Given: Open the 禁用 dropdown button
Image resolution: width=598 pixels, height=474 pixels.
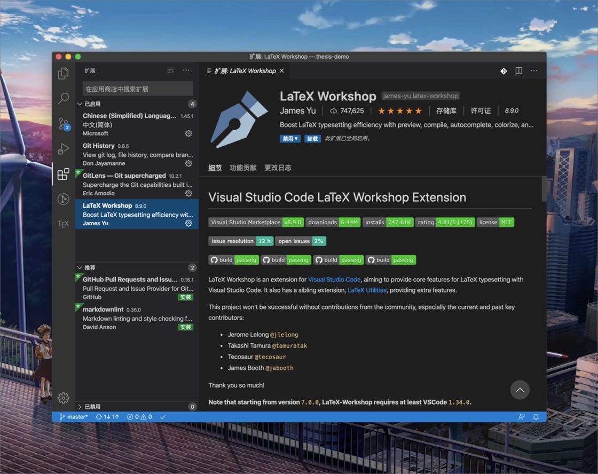Looking at the screenshot, I should click(x=290, y=138).
